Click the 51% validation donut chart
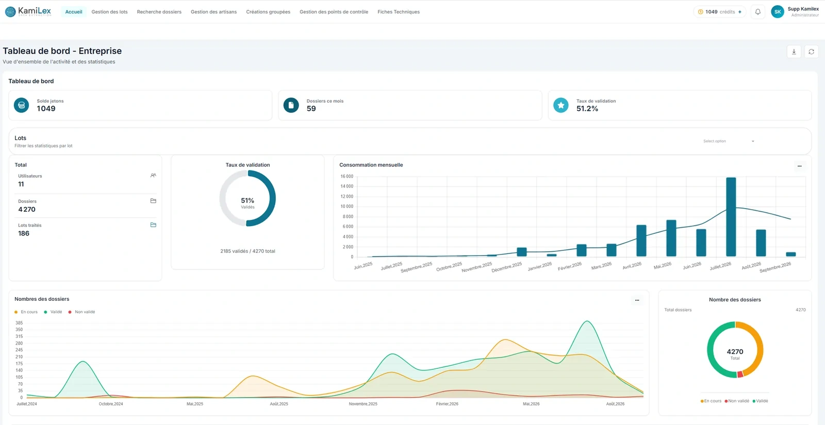The width and height of the screenshot is (825, 425). 247,198
